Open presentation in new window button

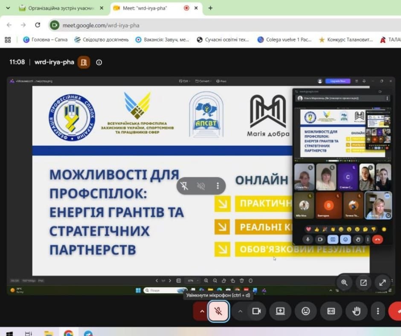point(363,283)
